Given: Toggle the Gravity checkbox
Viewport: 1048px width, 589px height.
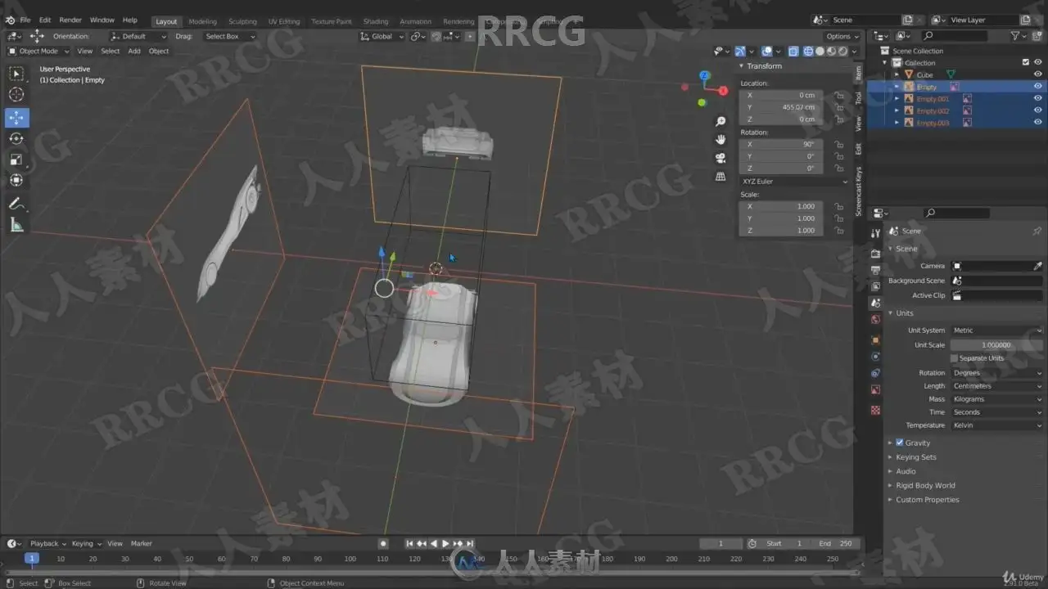Looking at the screenshot, I should pos(900,443).
